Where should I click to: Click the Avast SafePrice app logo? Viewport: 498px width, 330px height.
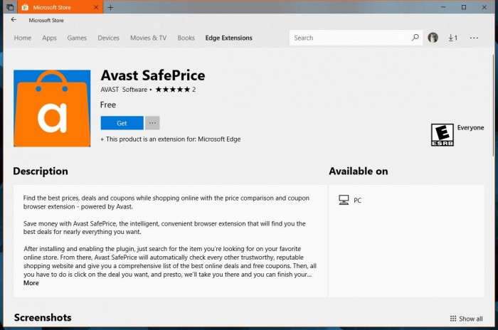(52, 107)
